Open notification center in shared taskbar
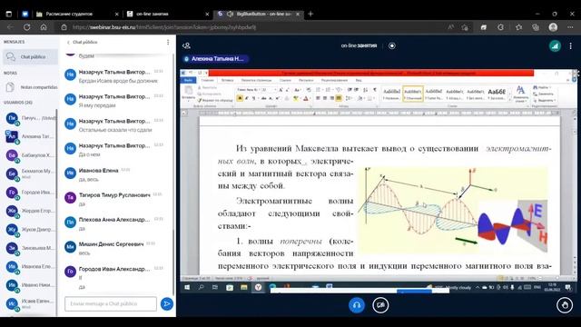The width and height of the screenshot is (581, 327). click(568, 287)
